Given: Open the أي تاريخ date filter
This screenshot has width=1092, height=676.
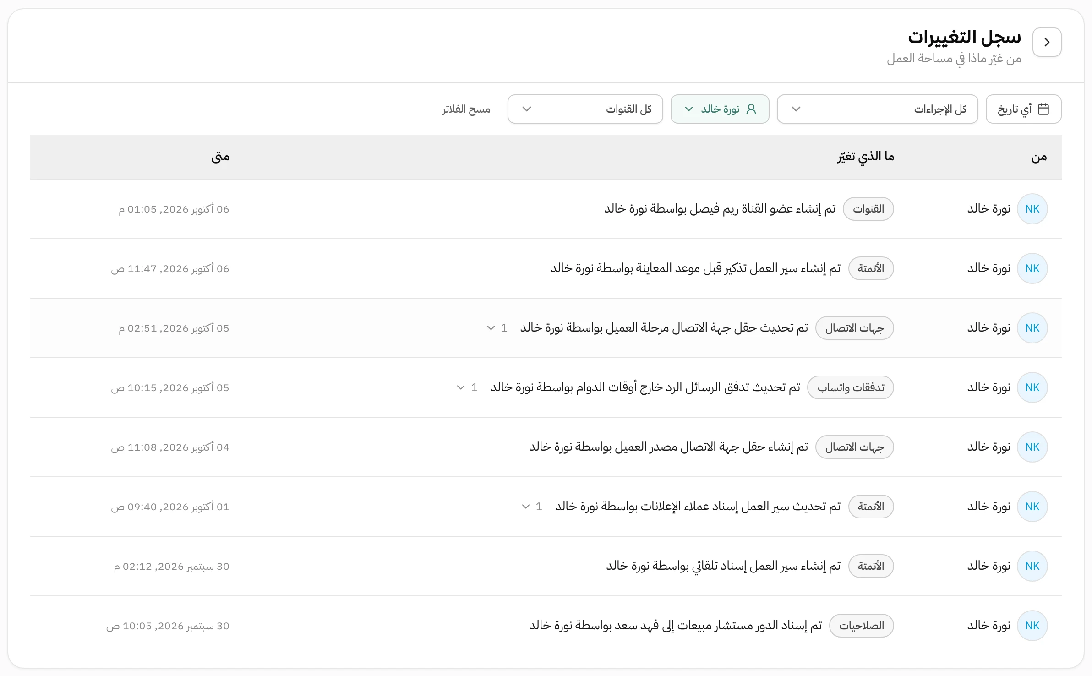Looking at the screenshot, I should [x=1023, y=109].
